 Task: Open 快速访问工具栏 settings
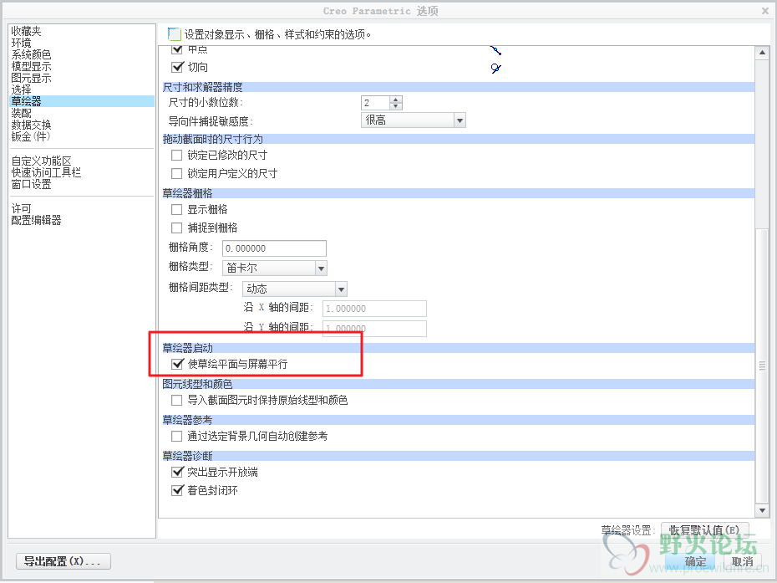click(x=46, y=172)
